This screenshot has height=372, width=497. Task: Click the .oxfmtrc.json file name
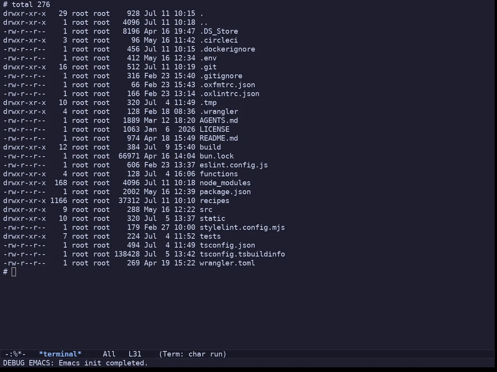pyautogui.click(x=227, y=85)
